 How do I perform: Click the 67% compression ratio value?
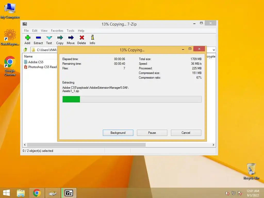[x=199, y=78]
